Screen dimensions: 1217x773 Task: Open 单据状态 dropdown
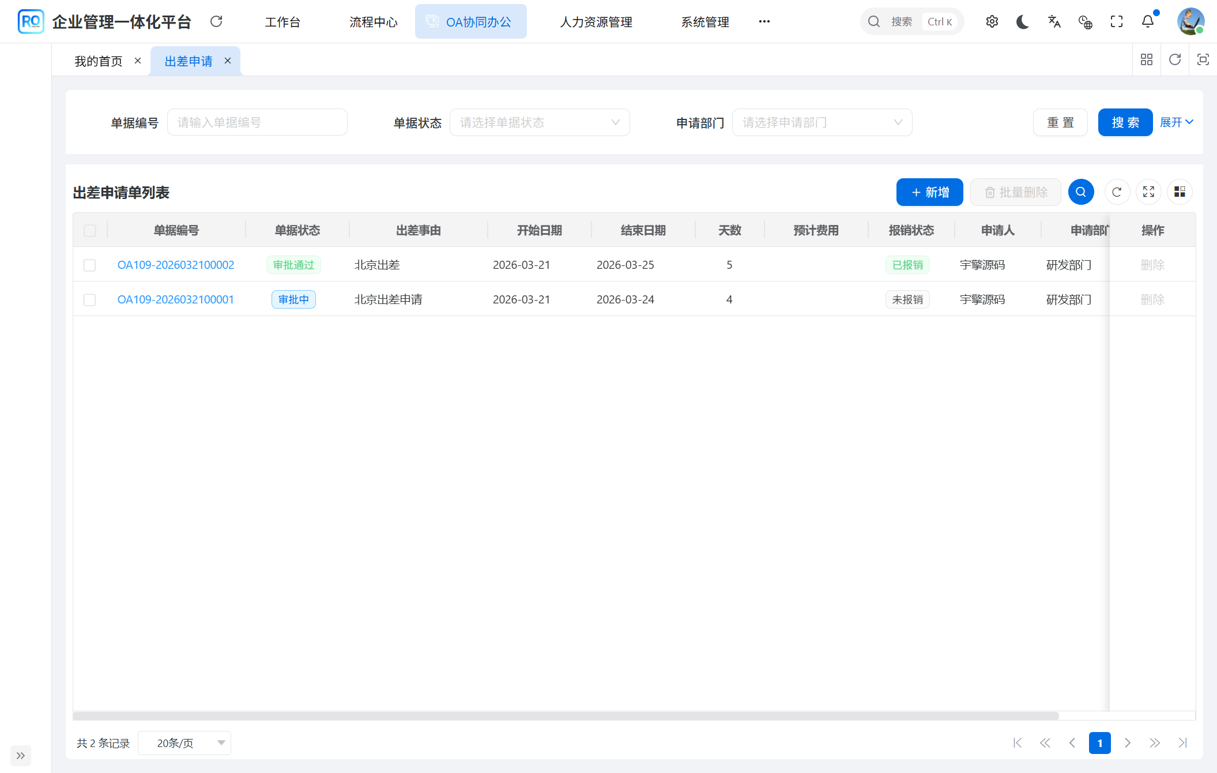tap(539, 122)
